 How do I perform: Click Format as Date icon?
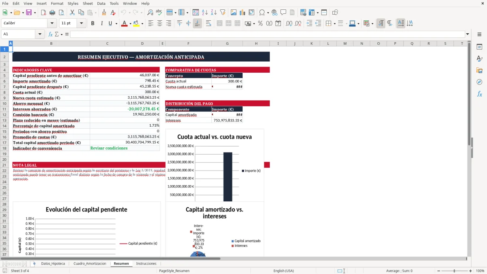pyautogui.click(x=278, y=24)
